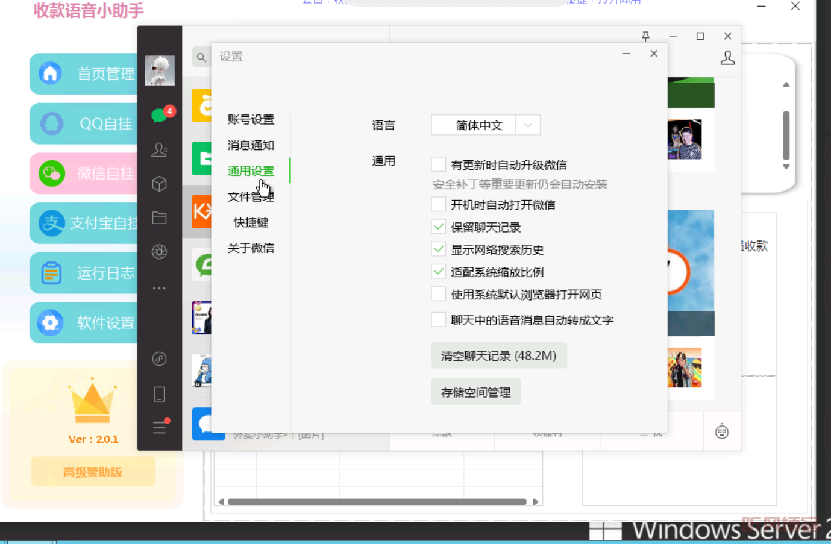Click the three-dots more icon in WeChat sidebar

point(159,288)
